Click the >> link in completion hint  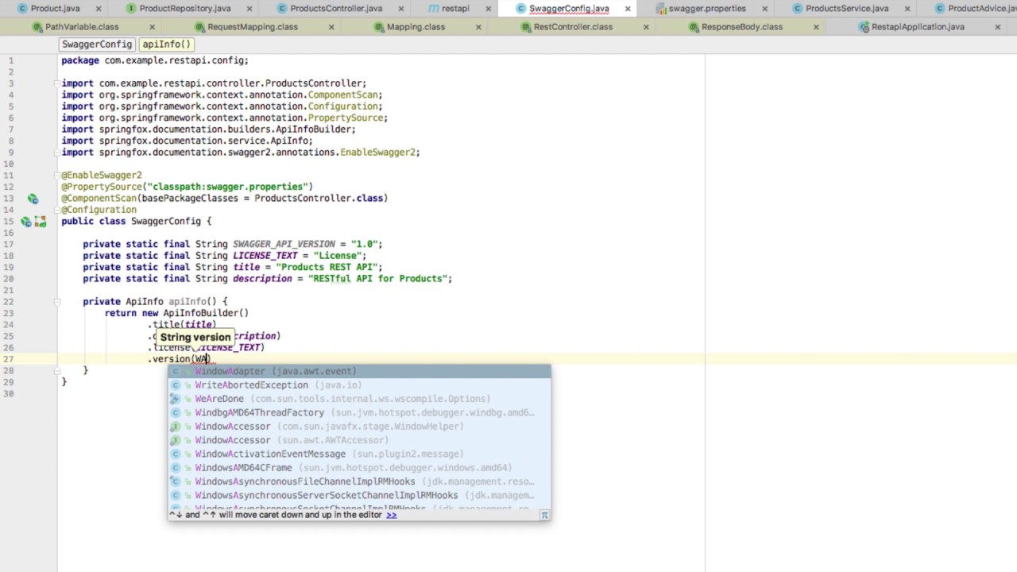[x=391, y=515]
